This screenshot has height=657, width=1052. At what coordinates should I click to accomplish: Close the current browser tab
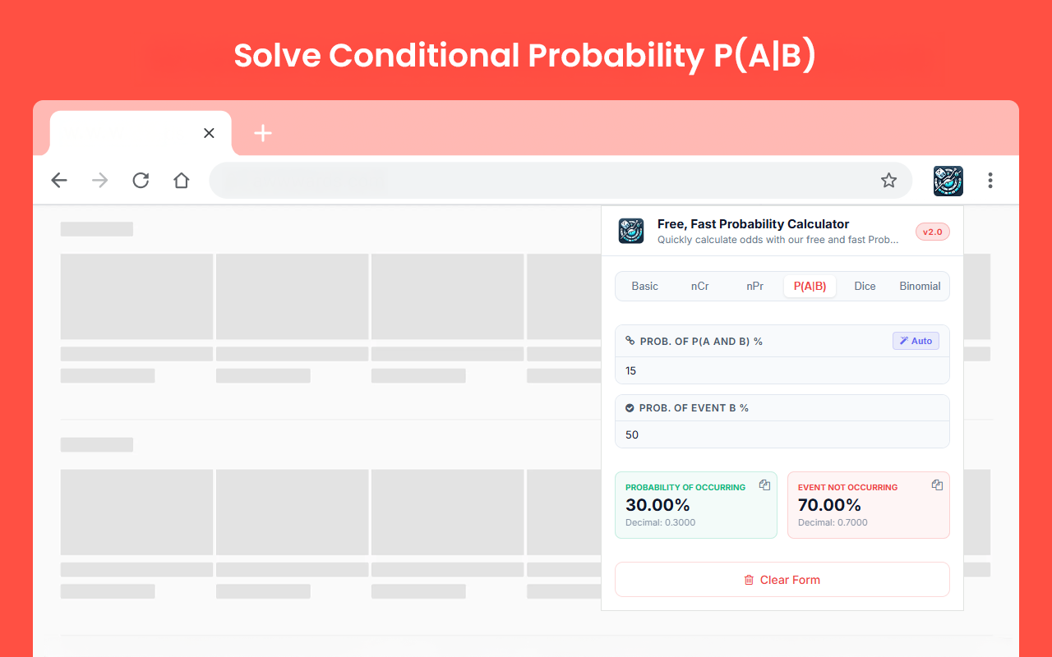209,133
